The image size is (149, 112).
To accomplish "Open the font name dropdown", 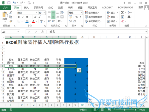I will point(37,13).
